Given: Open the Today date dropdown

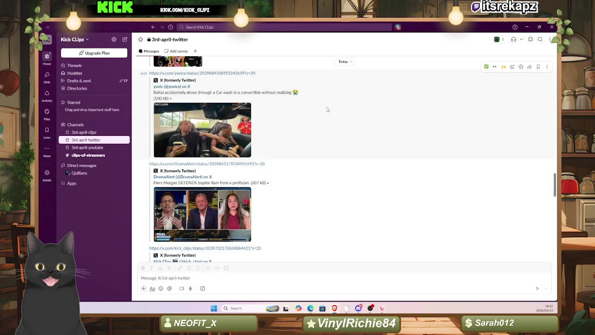Looking at the screenshot, I should point(345,61).
